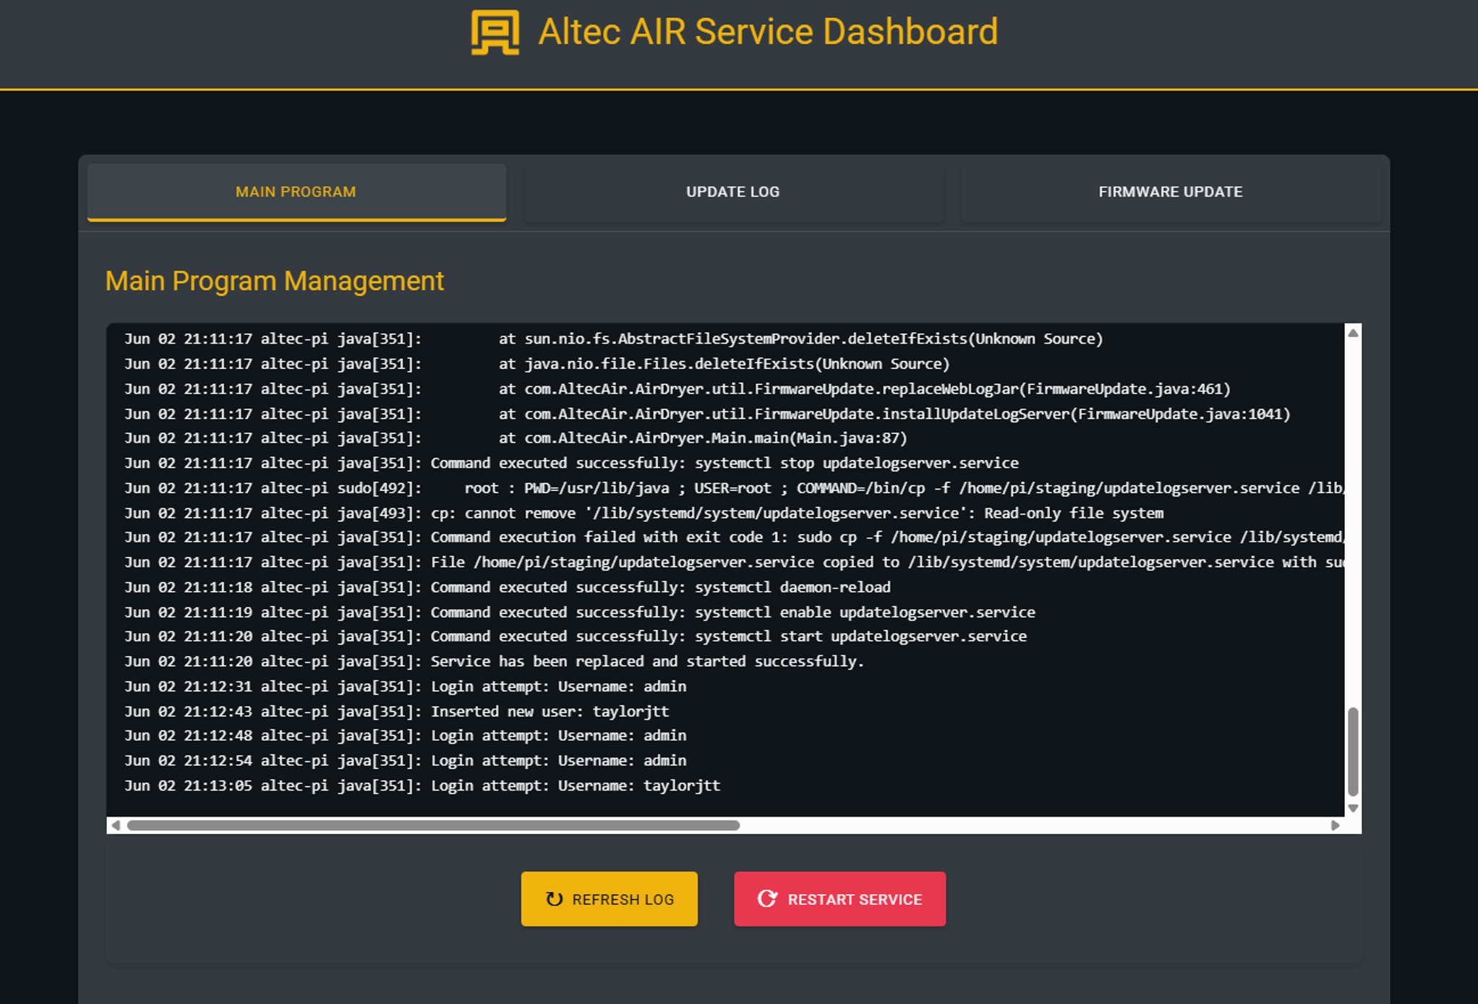Open the Firmware Update tab
1478x1004 pixels.
click(x=1171, y=192)
